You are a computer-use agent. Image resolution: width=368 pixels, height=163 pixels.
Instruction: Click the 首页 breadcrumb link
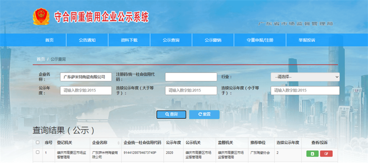point(40,59)
